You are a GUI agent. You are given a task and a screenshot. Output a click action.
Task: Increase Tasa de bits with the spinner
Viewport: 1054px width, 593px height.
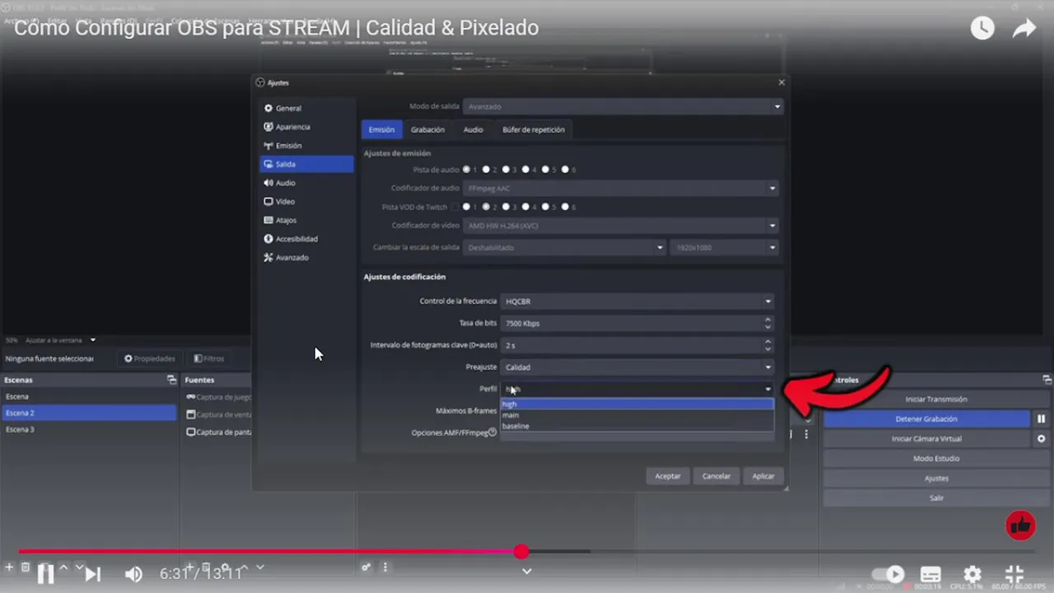(768, 320)
